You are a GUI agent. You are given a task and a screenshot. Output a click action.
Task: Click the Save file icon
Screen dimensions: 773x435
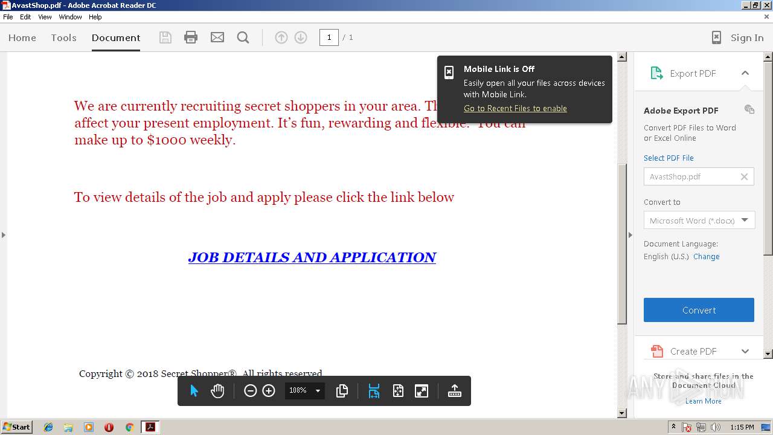165,37
